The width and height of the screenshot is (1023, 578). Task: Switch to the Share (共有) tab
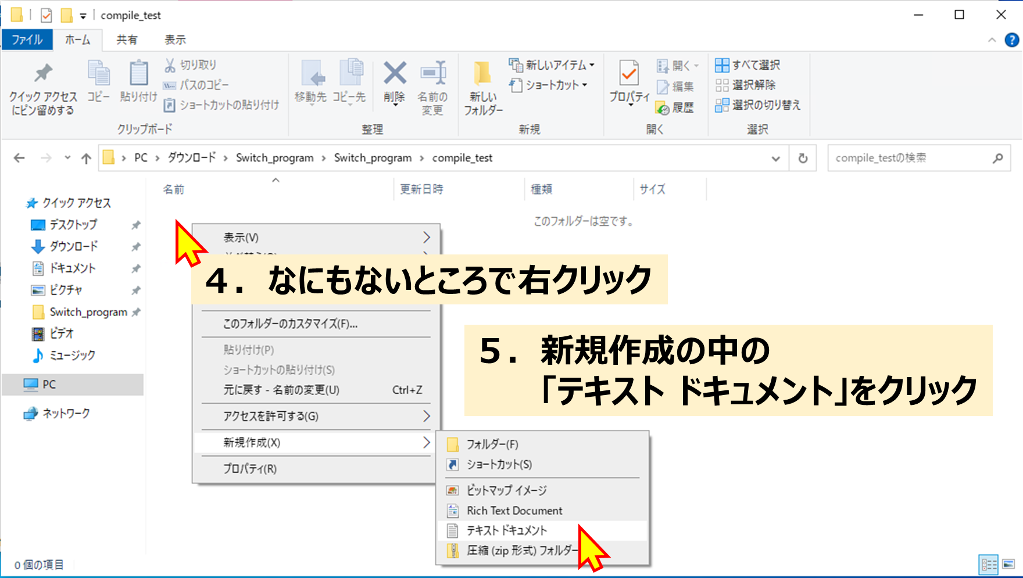[127, 40]
